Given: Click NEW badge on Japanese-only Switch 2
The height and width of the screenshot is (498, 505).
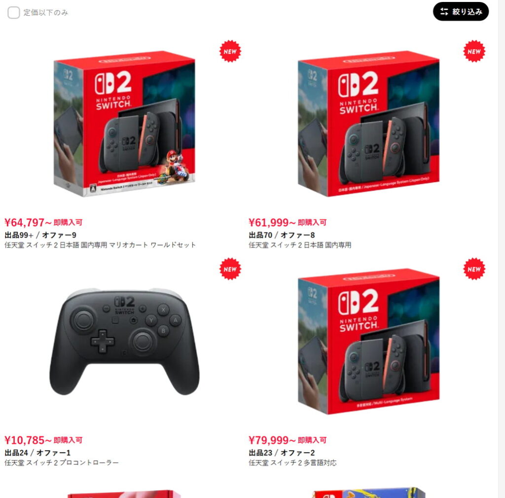Looking at the screenshot, I should (474, 51).
